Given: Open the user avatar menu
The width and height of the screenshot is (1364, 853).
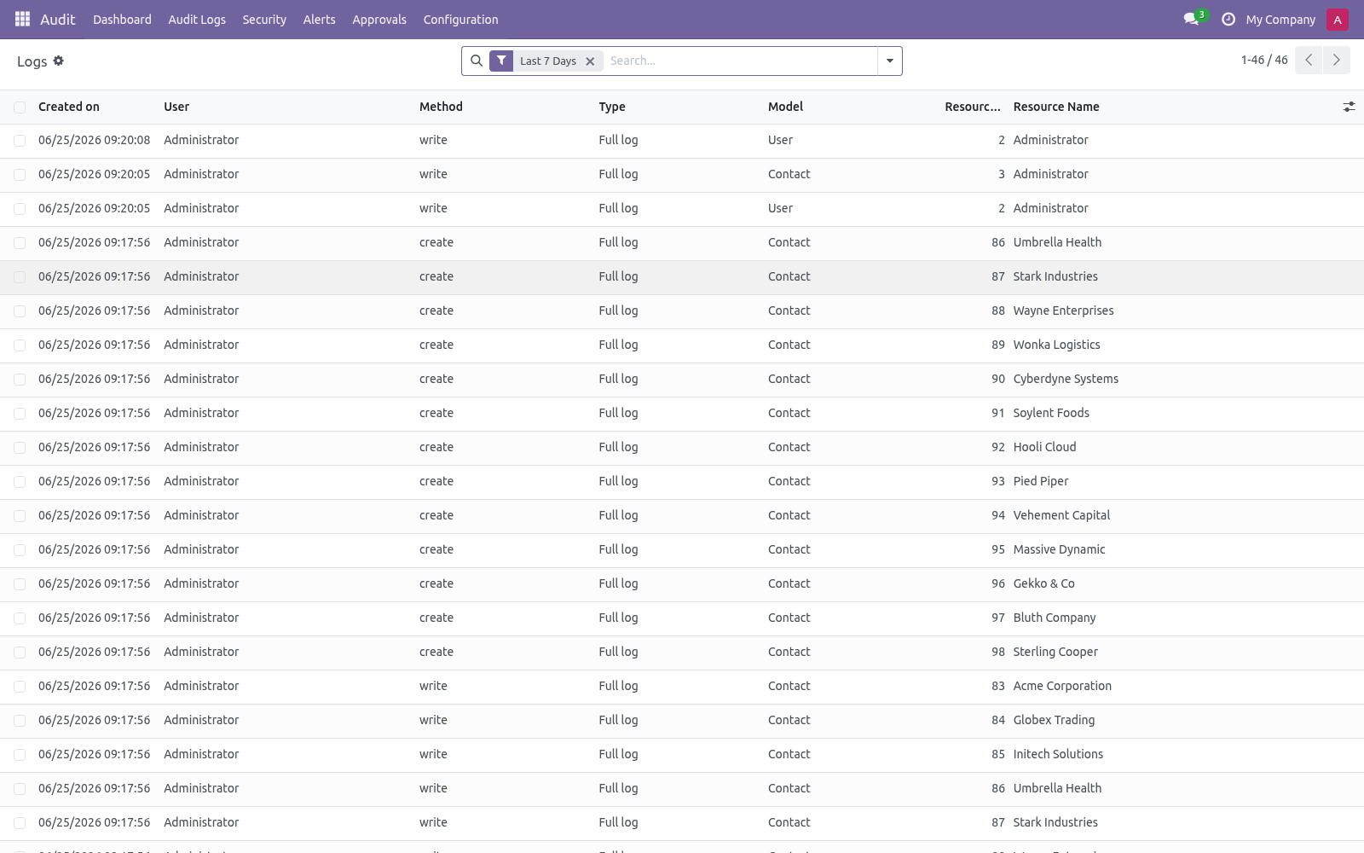Looking at the screenshot, I should tap(1338, 19).
